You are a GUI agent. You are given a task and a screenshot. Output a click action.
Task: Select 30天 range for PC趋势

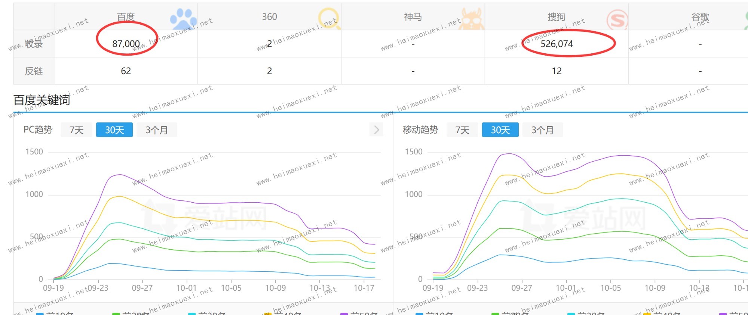coord(114,130)
